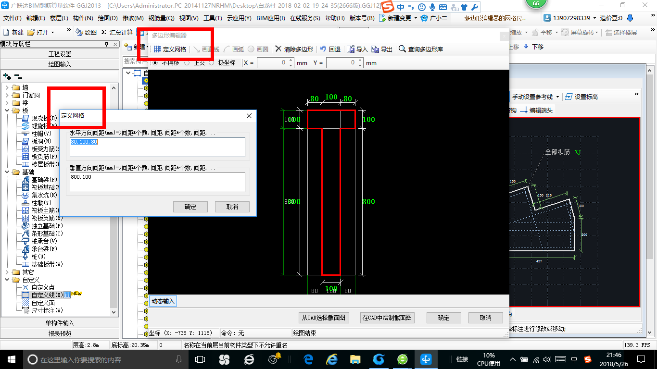Click the 回退 undo icon

tap(323, 49)
